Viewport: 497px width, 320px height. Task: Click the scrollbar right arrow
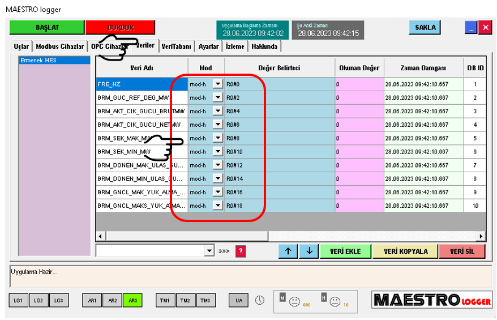tap(481, 236)
